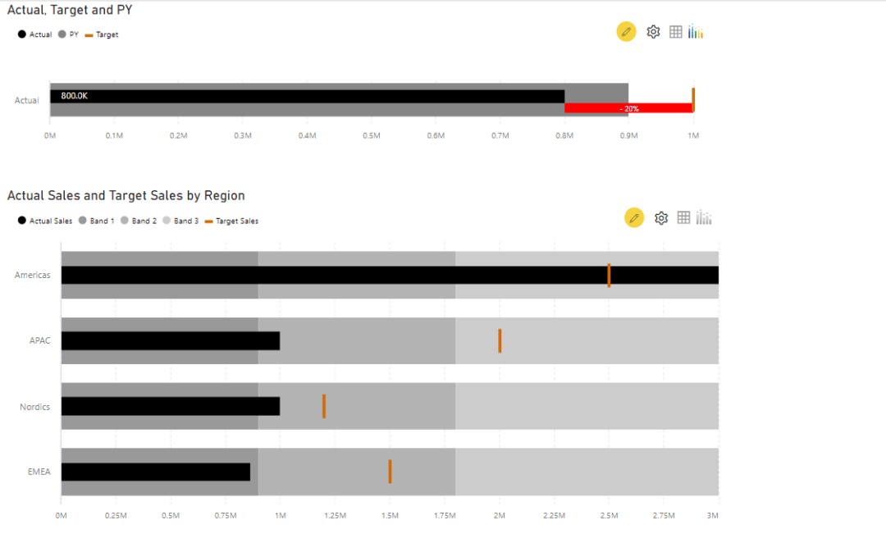Toggle the Band 2 legend item
The height and width of the screenshot is (534, 886).
(x=139, y=220)
